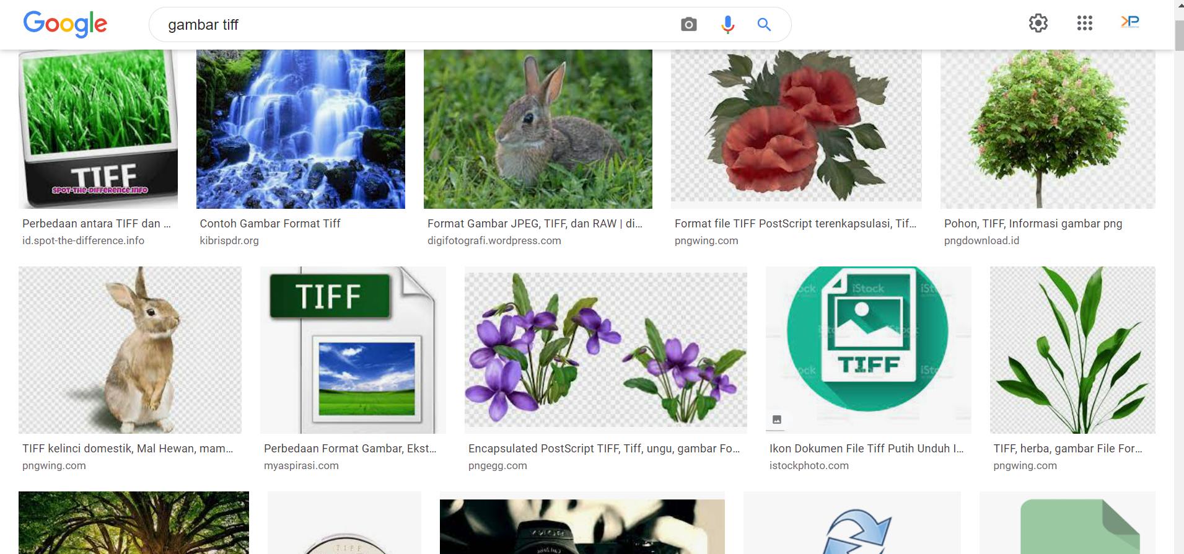The image size is (1184, 554).
Task: Click the licensable image badge on istock thumbnail
Action: pos(777,420)
